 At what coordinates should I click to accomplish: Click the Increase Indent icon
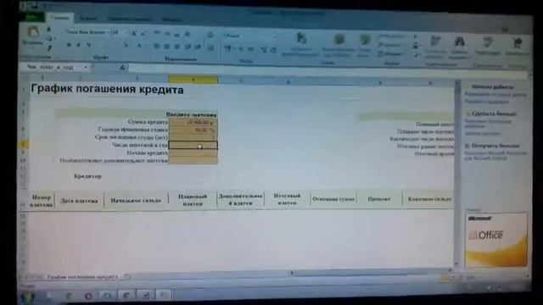(198, 47)
